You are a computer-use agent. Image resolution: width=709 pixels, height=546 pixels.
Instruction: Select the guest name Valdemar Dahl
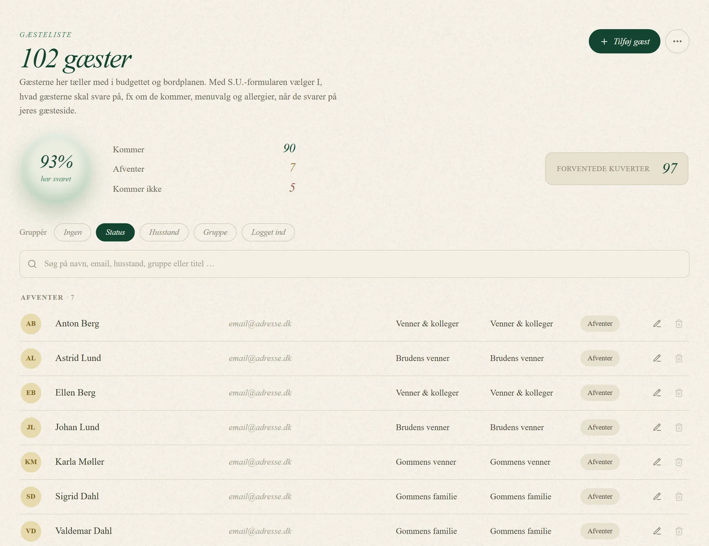[83, 531]
